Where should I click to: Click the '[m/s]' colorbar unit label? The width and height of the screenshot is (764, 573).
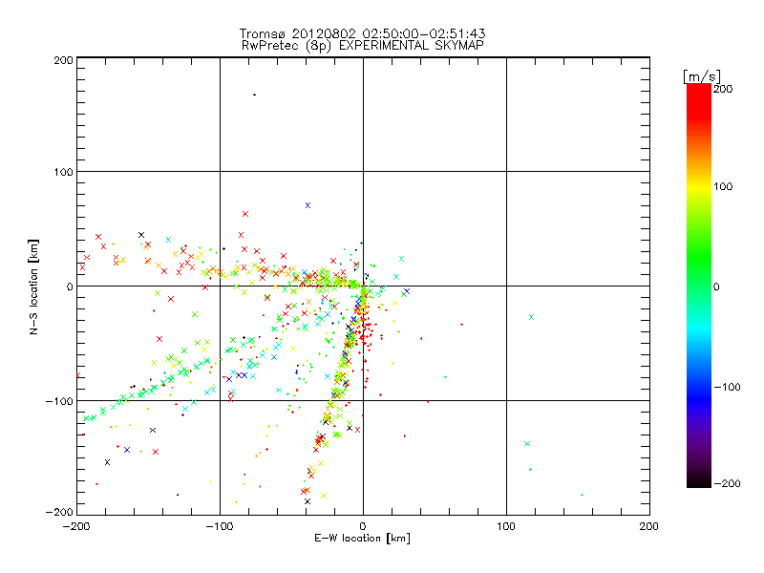click(702, 76)
